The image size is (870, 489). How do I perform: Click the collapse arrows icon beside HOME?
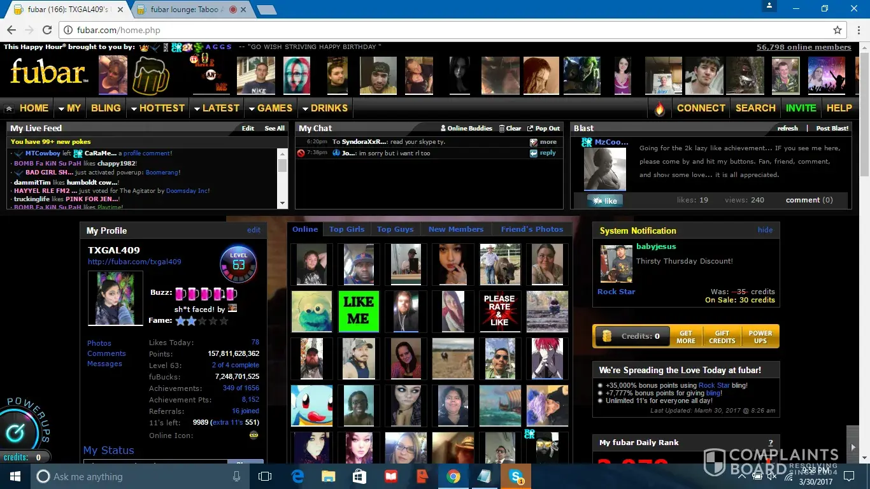(x=9, y=108)
